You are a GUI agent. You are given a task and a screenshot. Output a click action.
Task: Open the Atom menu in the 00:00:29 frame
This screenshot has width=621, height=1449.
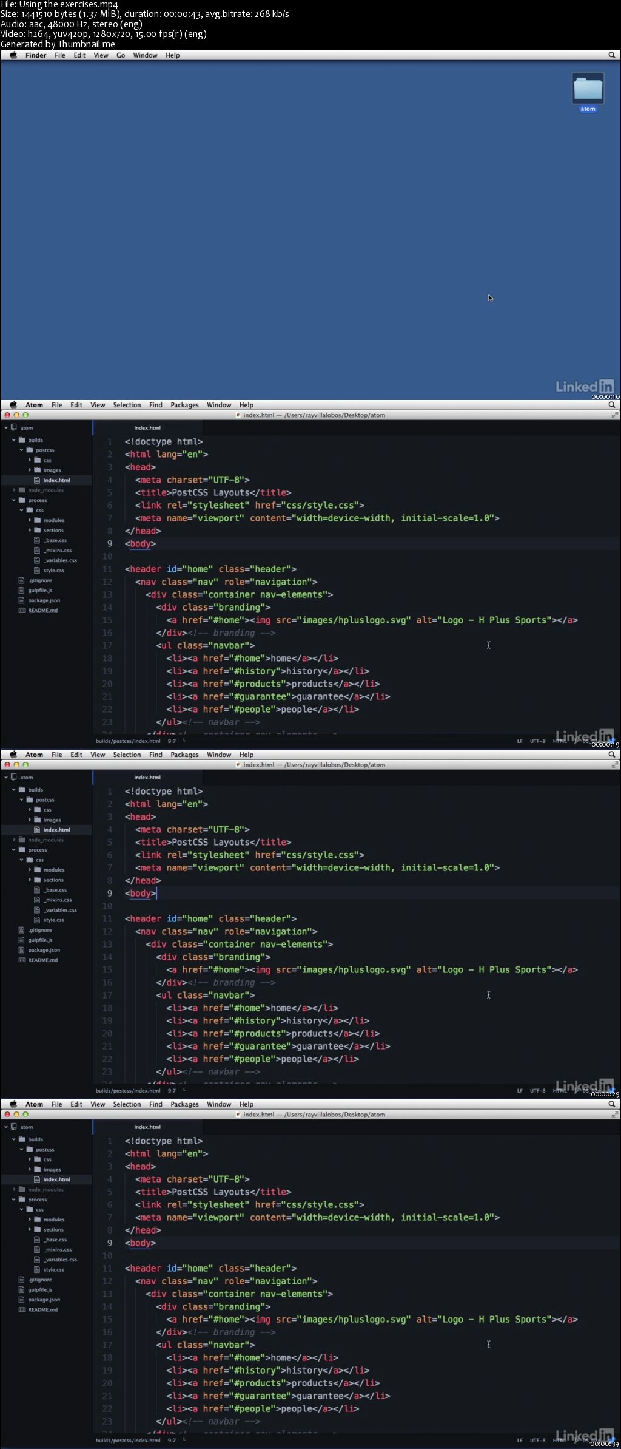(34, 755)
